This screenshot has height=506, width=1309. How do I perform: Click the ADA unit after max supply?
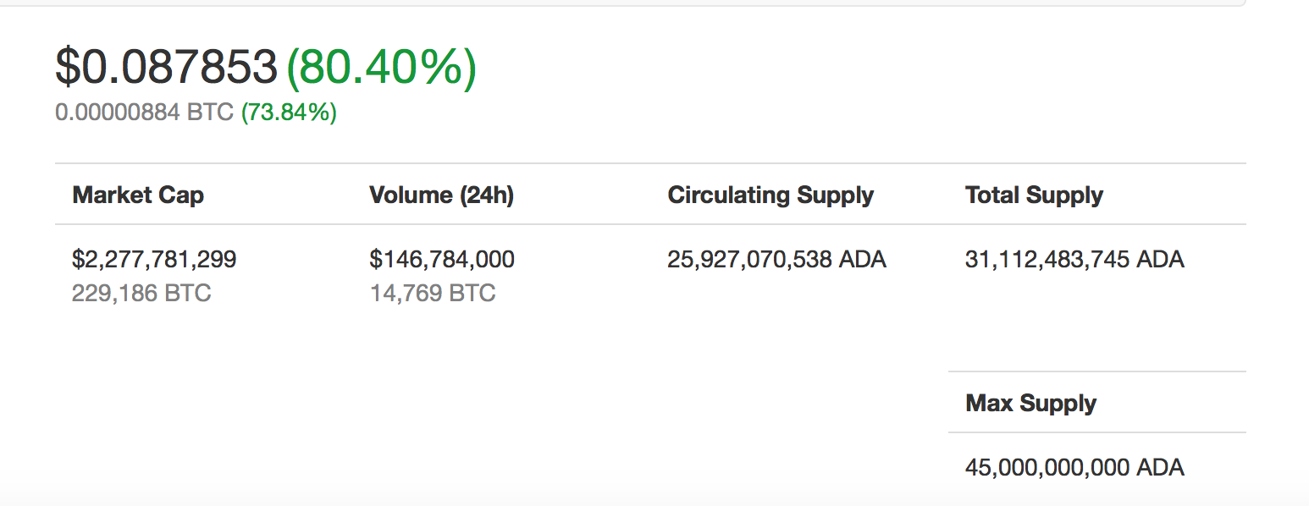coord(1161,467)
